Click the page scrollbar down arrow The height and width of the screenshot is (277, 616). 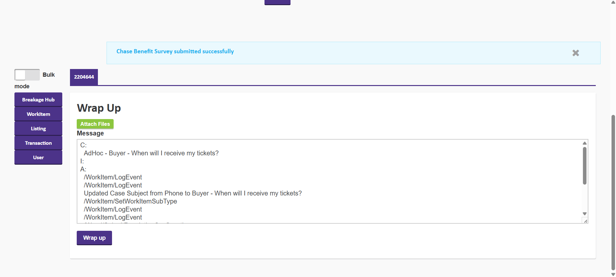point(613,274)
